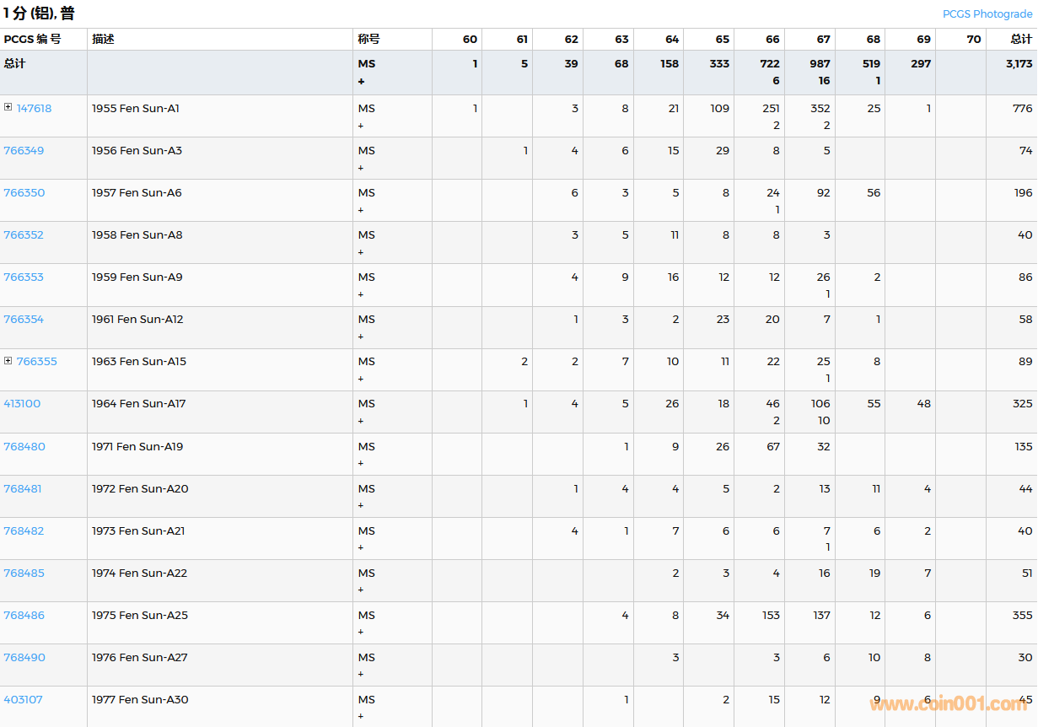The image size is (1038, 727).
Task: Select the 768485 coin entry link
Action: [x=24, y=574]
